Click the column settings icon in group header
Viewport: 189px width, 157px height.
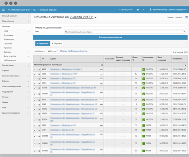click(101, 65)
